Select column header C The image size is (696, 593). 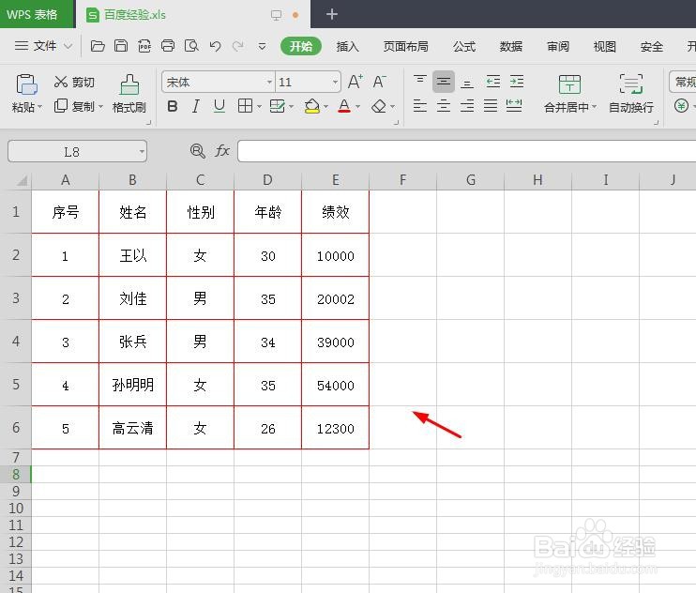[x=200, y=180]
